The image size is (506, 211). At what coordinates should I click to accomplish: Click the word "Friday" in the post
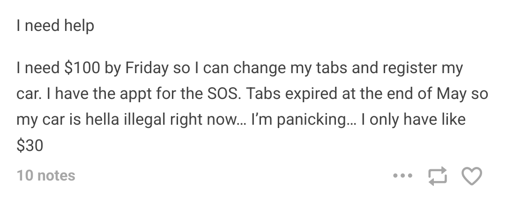tap(147, 68)
